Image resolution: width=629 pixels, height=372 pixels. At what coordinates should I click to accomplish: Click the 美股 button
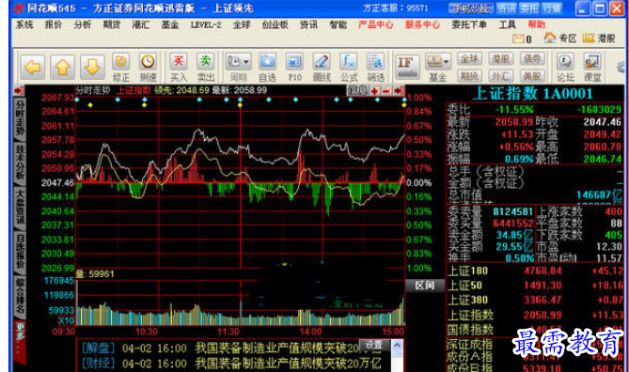532,75
